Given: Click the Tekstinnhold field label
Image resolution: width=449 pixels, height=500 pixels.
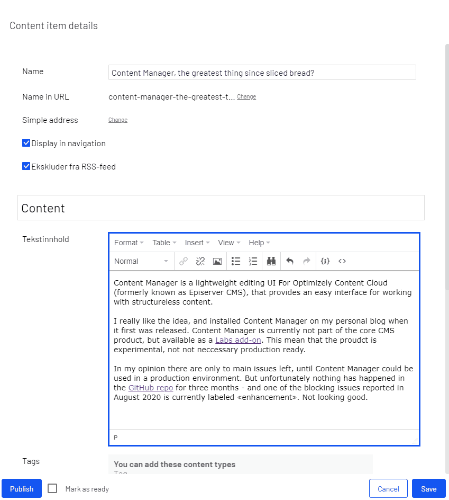Looking at the screenshot, I should coord(45,239).
